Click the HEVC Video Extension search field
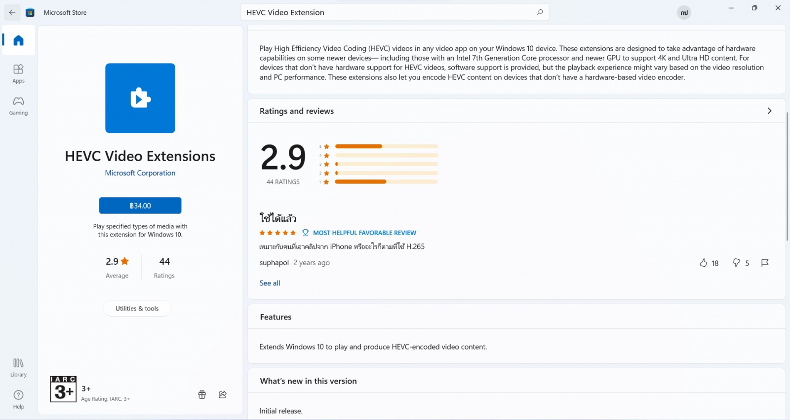 tap(385, 12)
